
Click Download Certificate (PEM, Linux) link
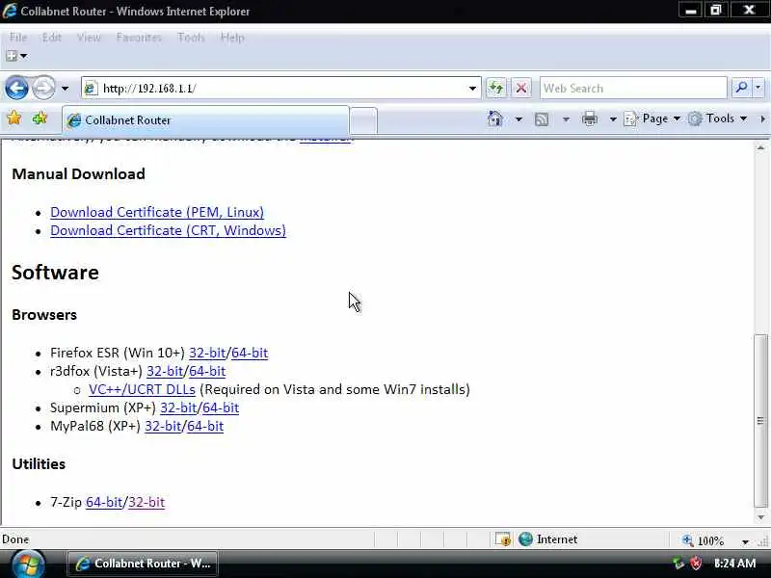(x=157, y=212)
